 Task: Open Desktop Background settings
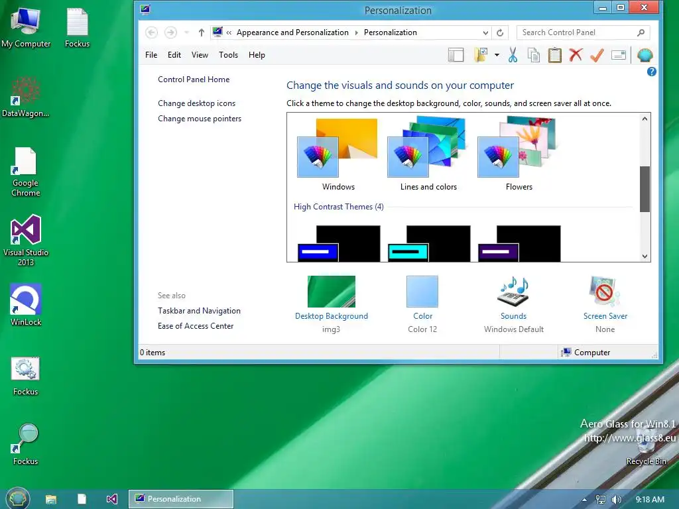(x=332, y=305)
